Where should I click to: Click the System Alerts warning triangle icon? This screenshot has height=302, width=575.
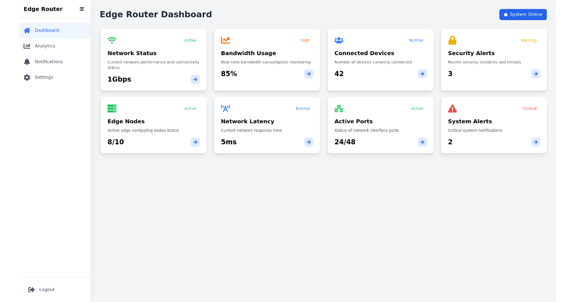452,108
